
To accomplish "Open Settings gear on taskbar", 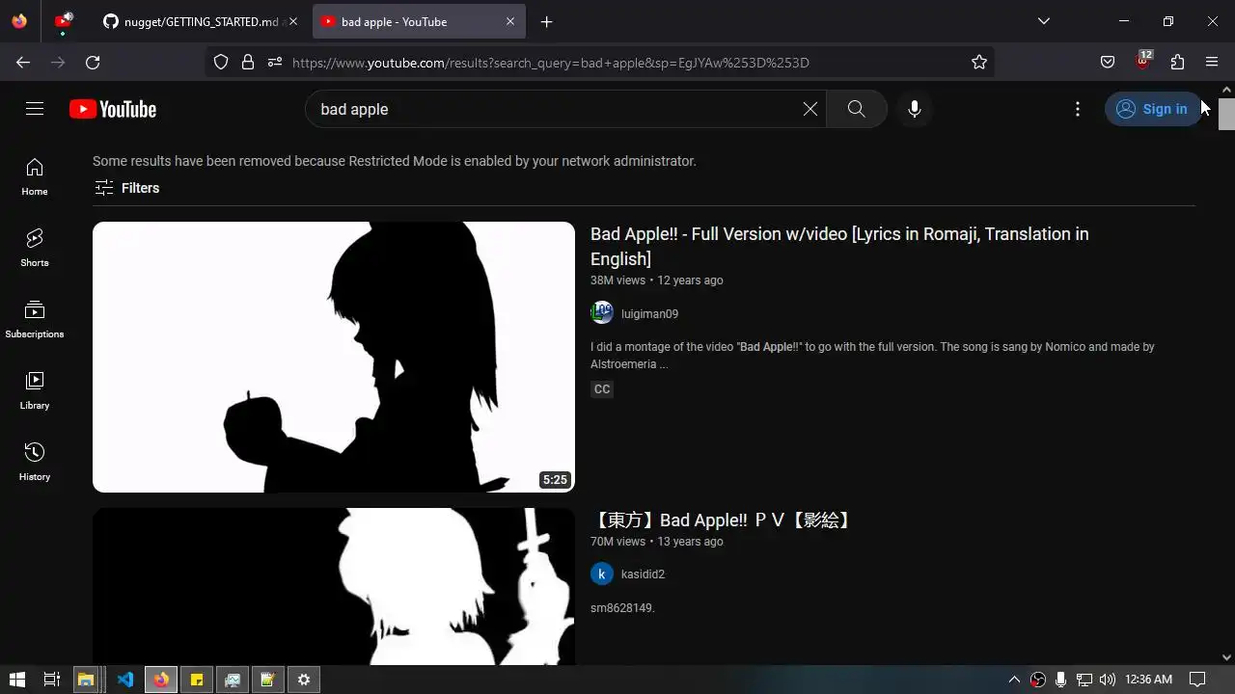I will [x=304, y=680].
